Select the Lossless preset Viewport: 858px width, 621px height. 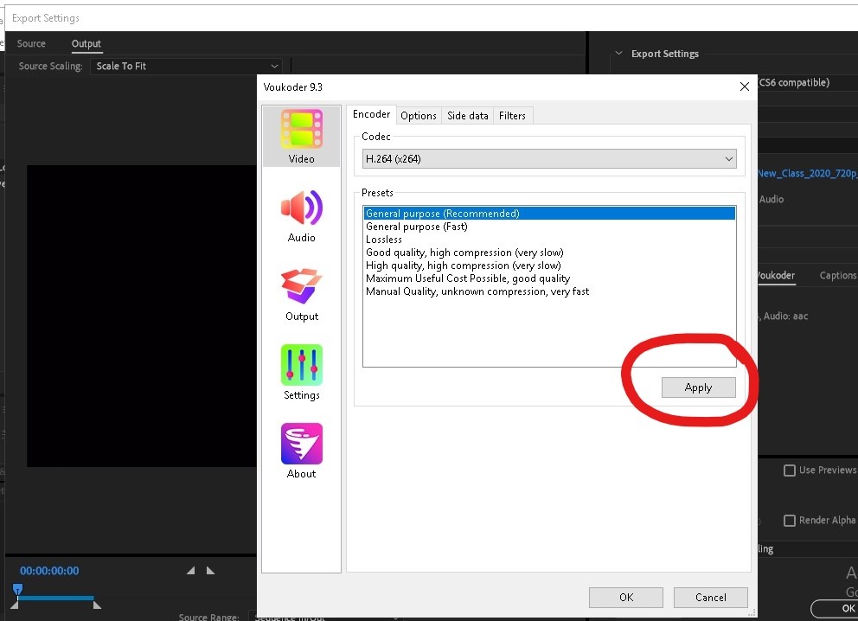click(x=384, y=240)
